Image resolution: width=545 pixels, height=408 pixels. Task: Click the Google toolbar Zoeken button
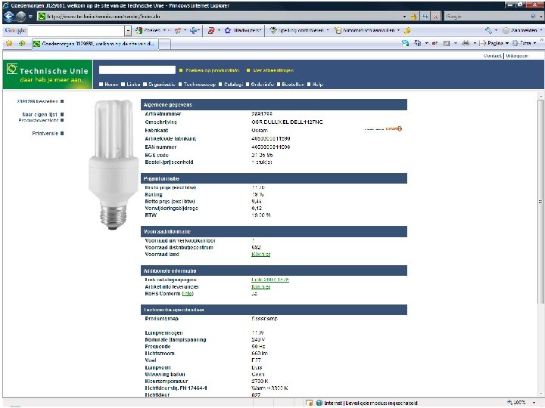[148, 30]
